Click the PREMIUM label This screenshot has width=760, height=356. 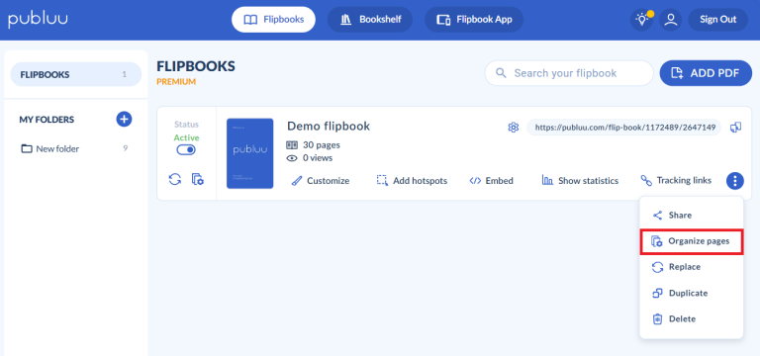pyautogui.click(x=176, y=82)
